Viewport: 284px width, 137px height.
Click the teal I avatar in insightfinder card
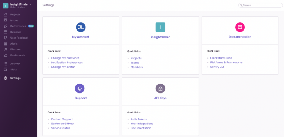pyautogui.click(x=160, y=27)
